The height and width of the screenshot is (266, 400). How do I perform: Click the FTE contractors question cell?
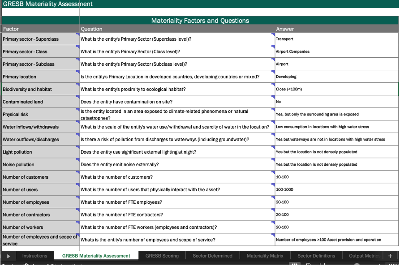(177, 215)
